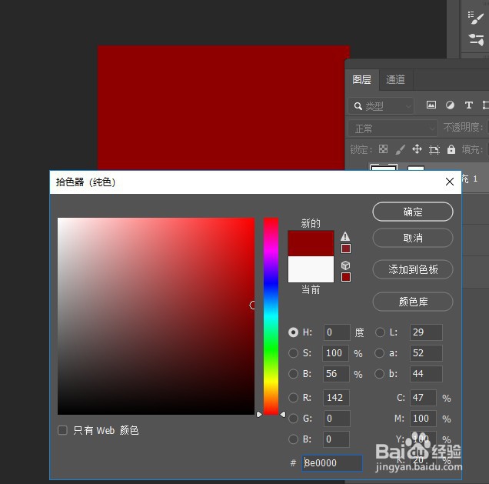Click the R value 142 field
489x484 pixels.
point(337,398)
